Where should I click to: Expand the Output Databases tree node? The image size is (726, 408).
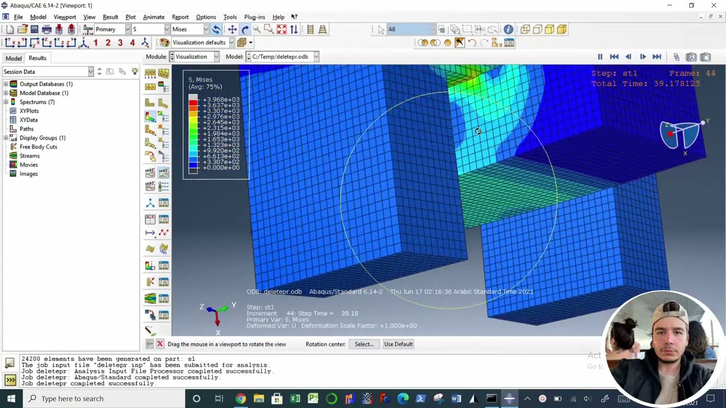6,84
